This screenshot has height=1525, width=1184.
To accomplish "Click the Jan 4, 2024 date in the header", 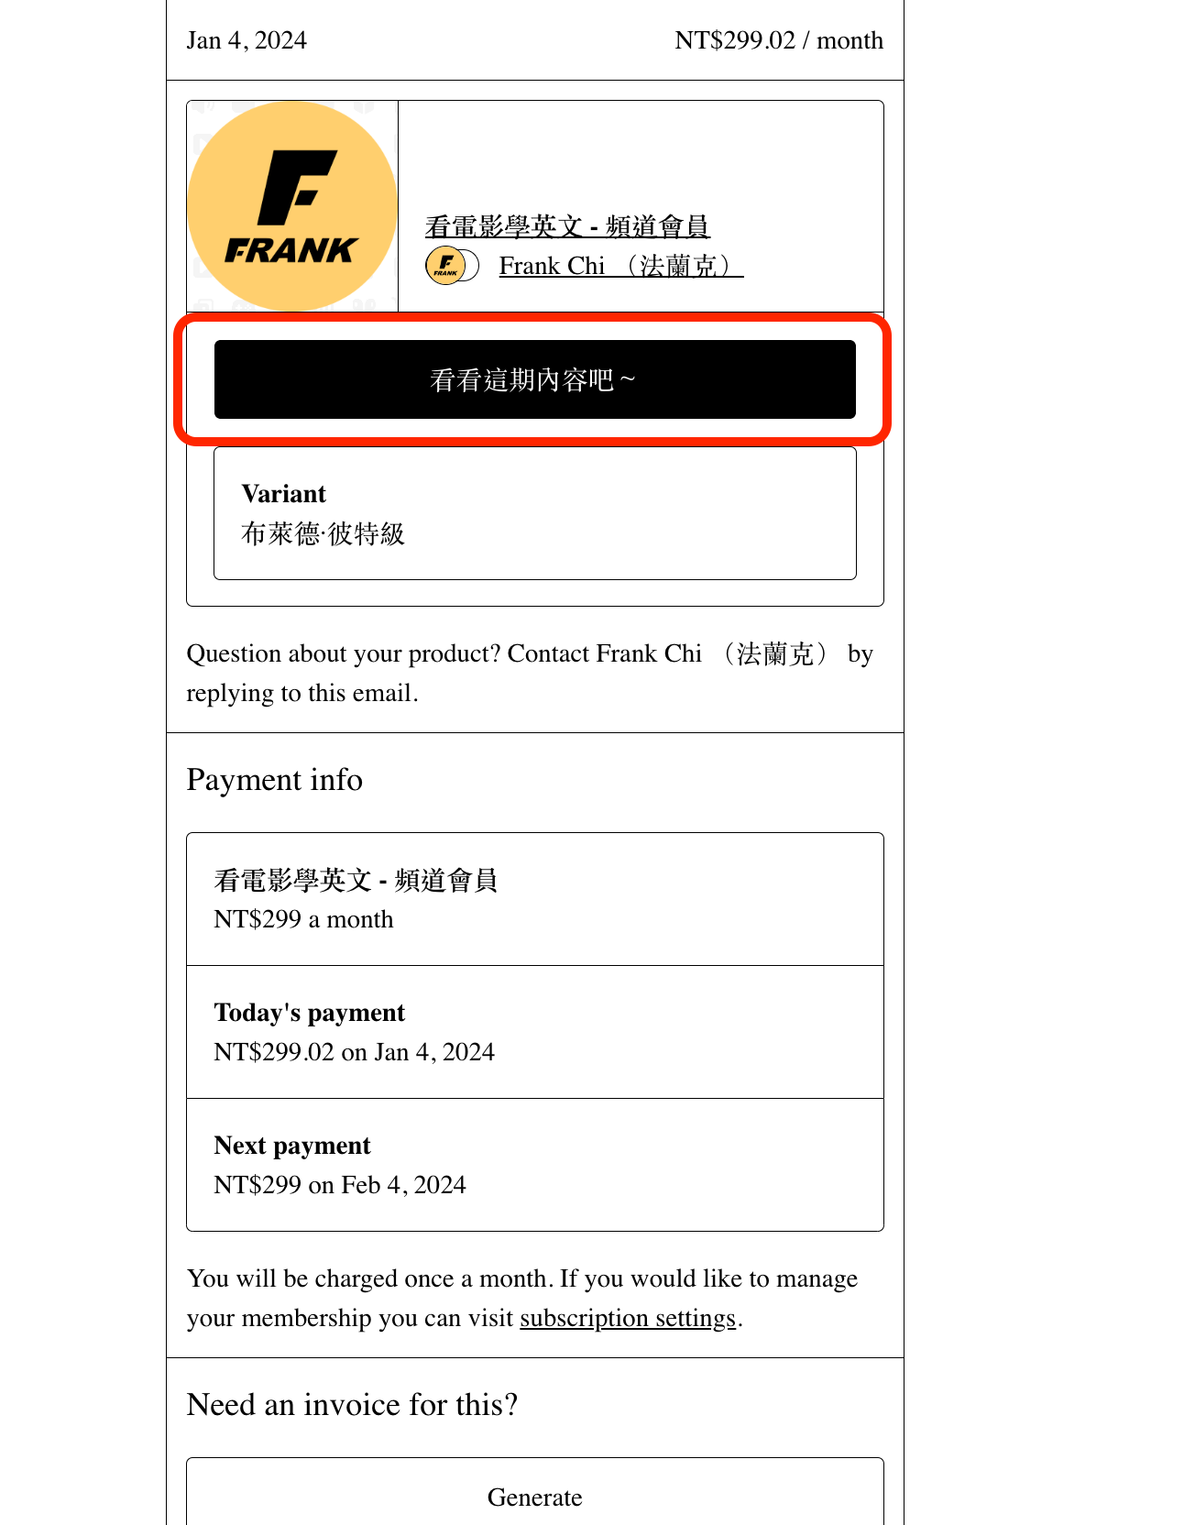I will point(247,40).
